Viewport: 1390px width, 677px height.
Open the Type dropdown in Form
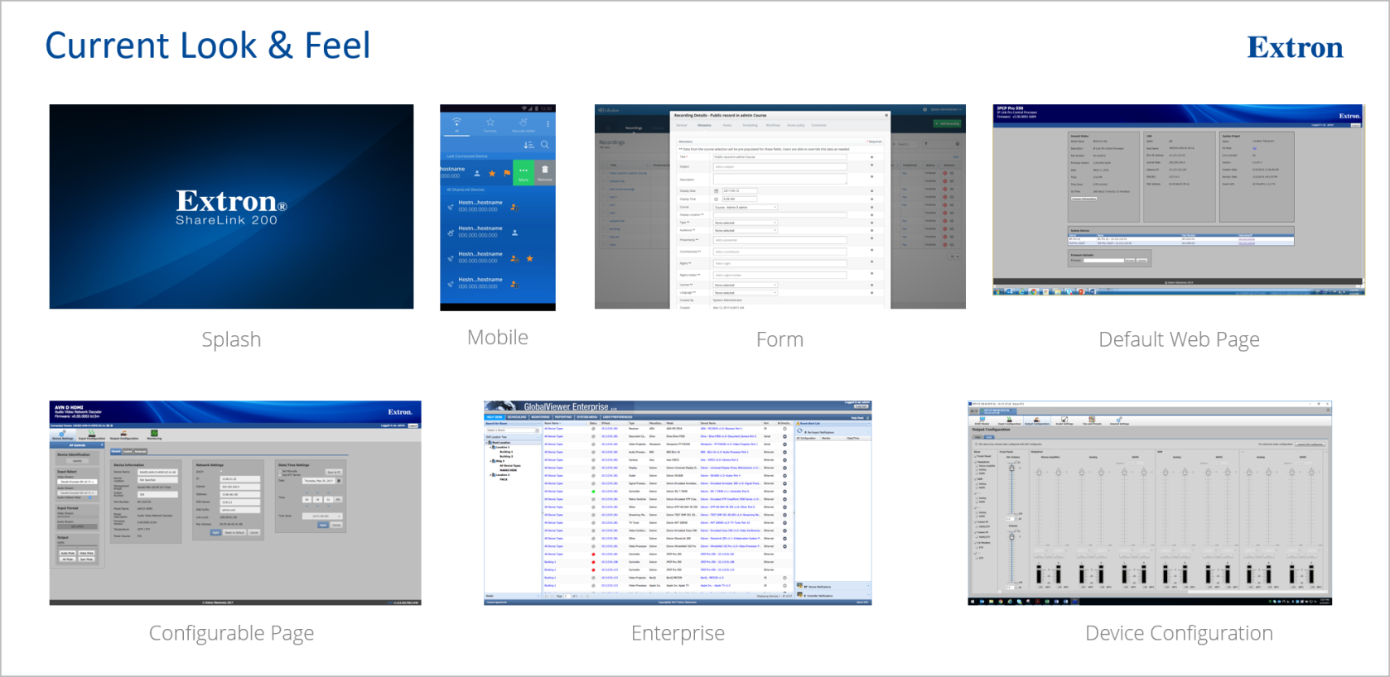coord(746,223)
